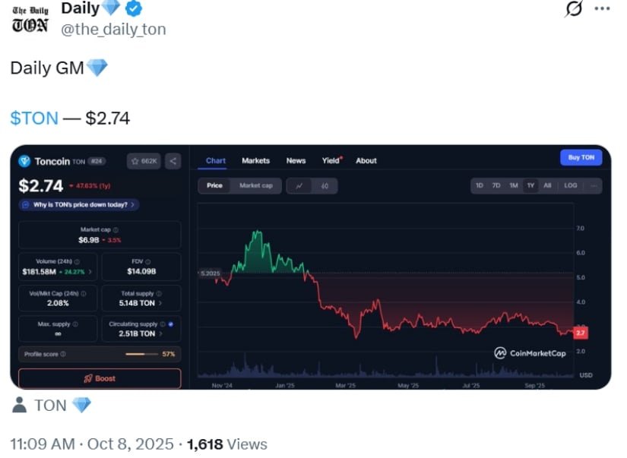This screenshot has height=458, width=627.
Task: Click the Buy TON button
Action: (x=581, y=157)
